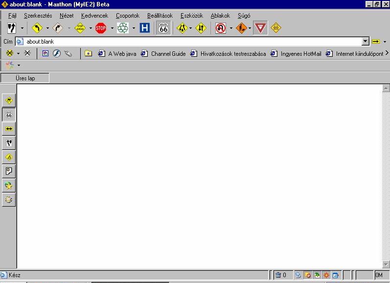The width and height of the screenshot is (390, 283).
Task: Click the lane-merge sign new window icon
Action: coord(11,28)
